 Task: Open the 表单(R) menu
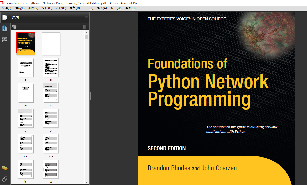74,8
